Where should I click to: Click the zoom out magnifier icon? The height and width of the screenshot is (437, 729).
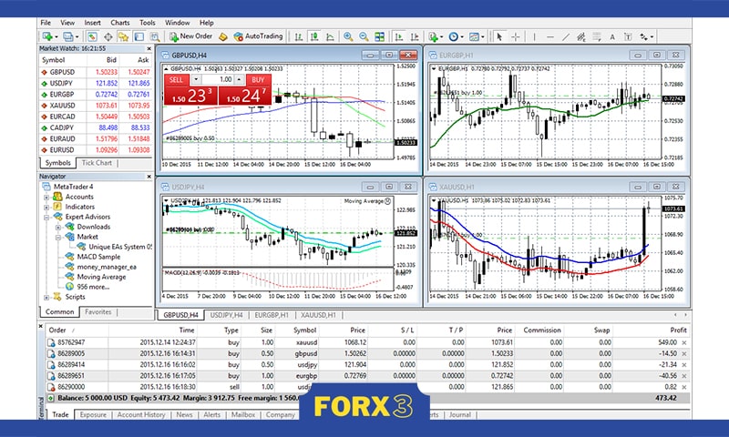[363, 36]
